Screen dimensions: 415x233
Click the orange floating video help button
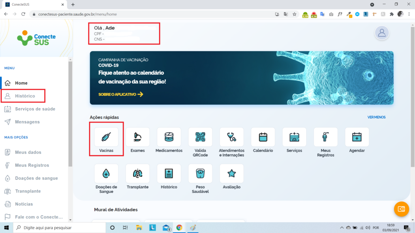point(401,209)
